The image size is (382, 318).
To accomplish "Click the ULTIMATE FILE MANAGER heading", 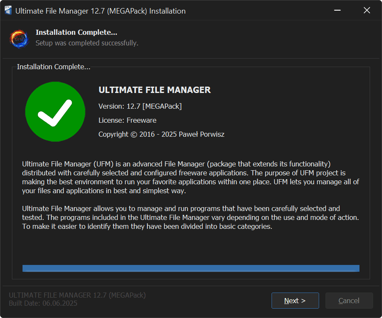I will 155,90.
